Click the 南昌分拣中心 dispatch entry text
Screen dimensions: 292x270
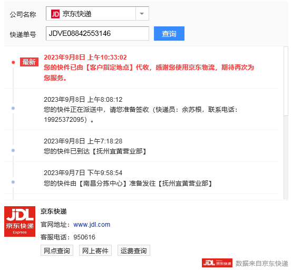128,184
